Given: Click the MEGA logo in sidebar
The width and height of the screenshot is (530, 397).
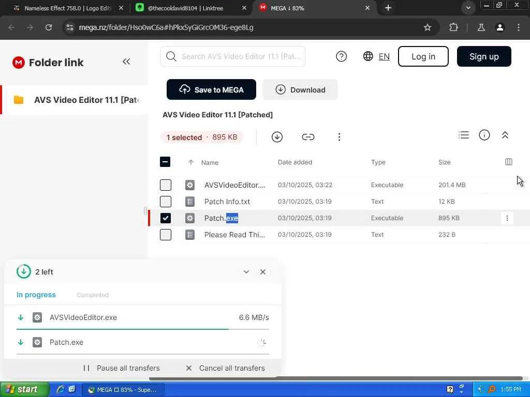Looking at the screenshot, I should click(x=19, y=63).
